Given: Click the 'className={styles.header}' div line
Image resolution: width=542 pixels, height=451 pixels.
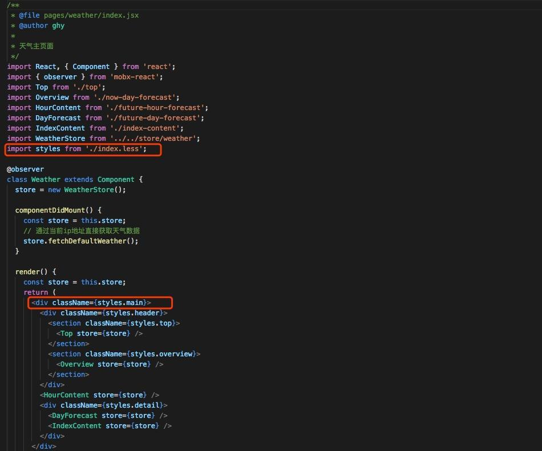Looking at the screenshot, I should [x=104, y=313].
